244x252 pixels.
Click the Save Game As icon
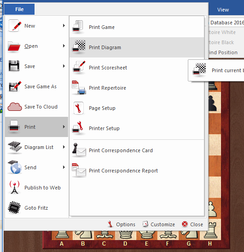(15, 86)
